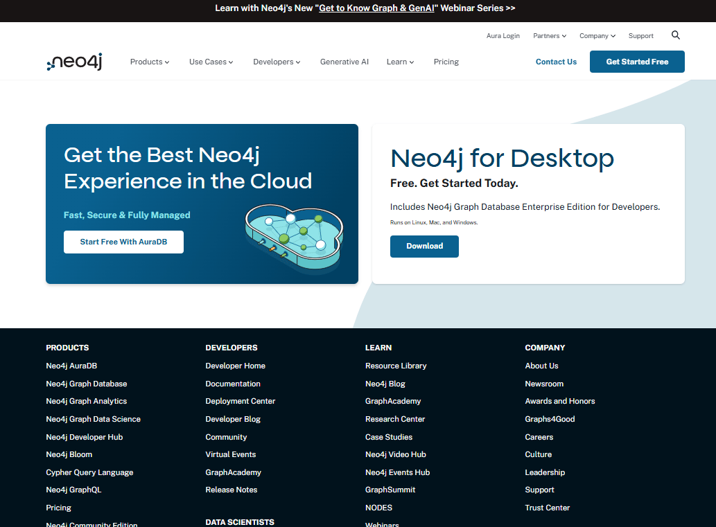The height and width of the screenshot is (527, 716).
Task: Open the Neo4j AuraDB footer link
Action: click(x=71, y=366)
